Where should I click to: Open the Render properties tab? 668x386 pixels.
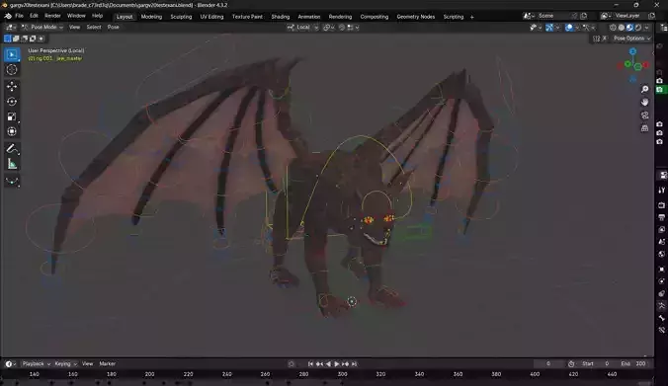[x=662, y=205]
